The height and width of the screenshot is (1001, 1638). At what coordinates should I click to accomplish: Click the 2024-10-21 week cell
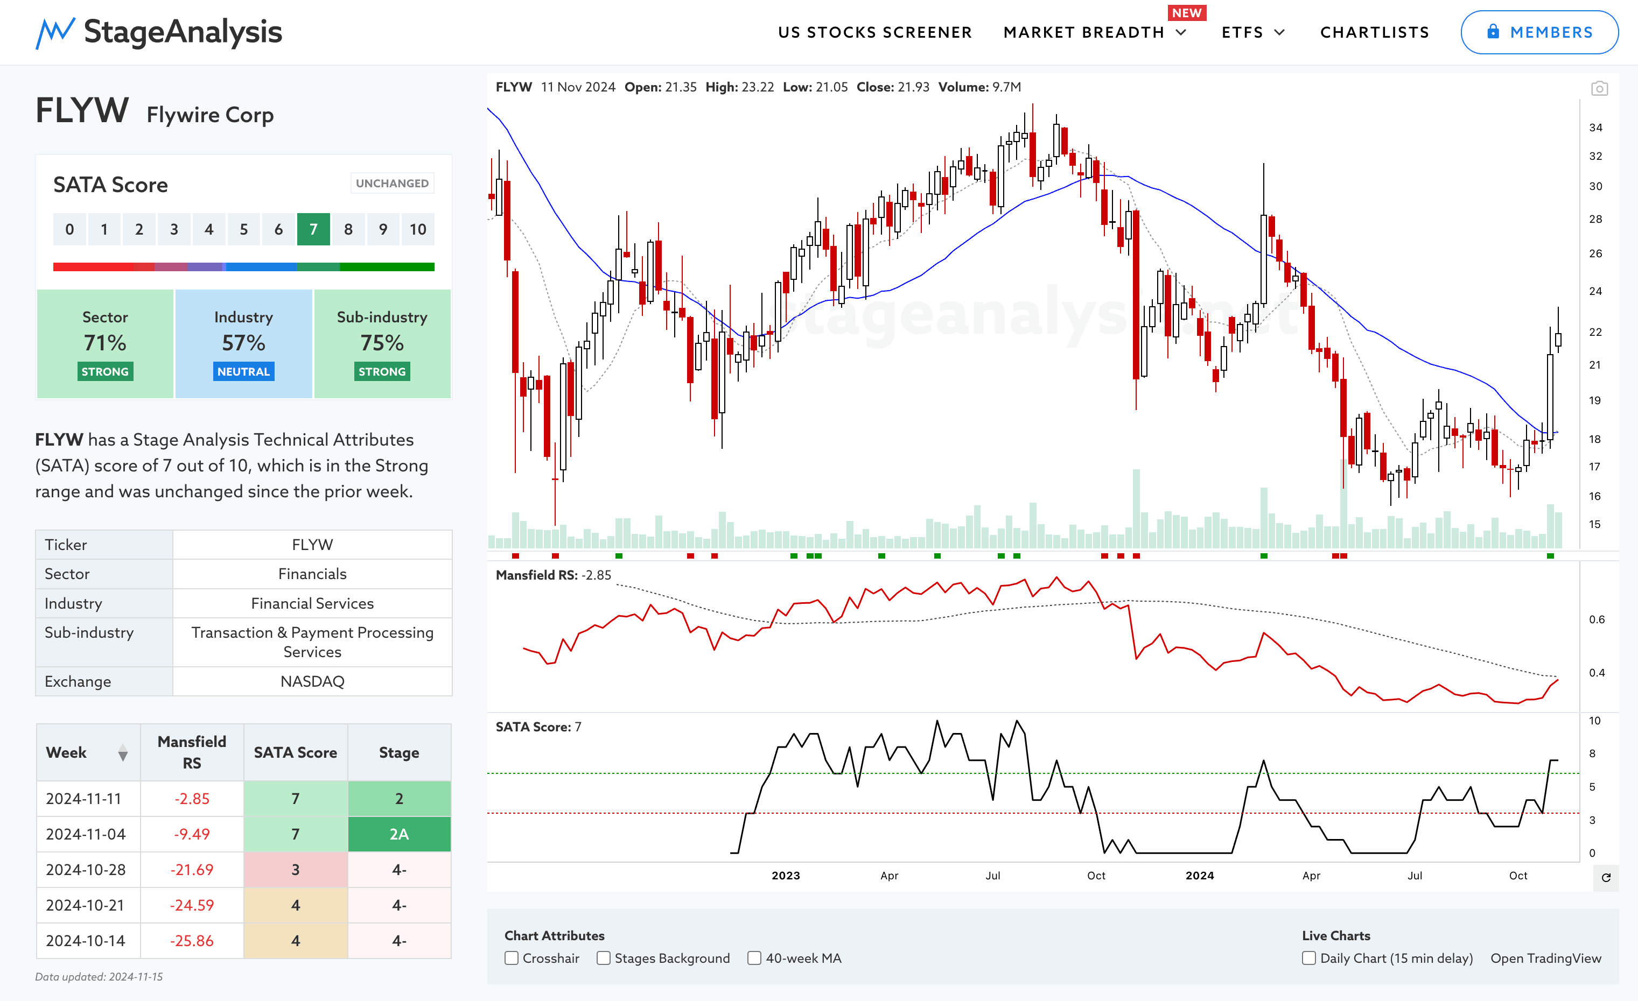(88, 905)
